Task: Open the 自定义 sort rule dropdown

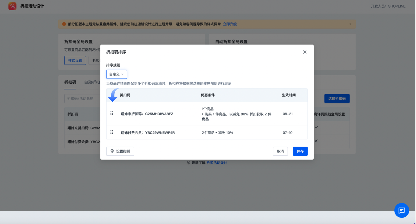Action: pos(117,74)
